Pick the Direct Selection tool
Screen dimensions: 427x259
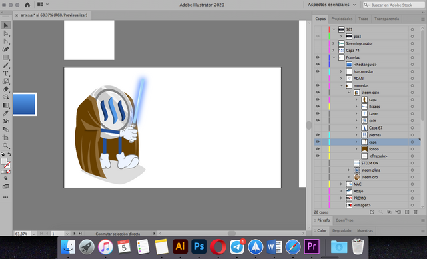(5, 33)
